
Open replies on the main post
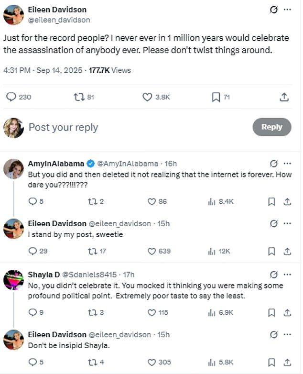click(11, 97)
